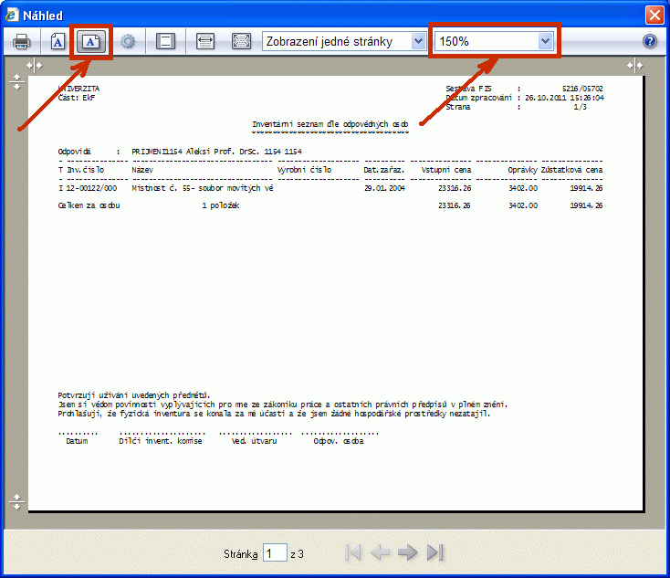Click the 'Část: EkF' text

(x=77, y=98)
